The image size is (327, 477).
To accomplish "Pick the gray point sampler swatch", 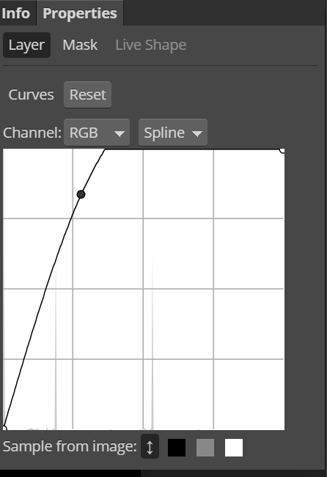I will point(205,448).
